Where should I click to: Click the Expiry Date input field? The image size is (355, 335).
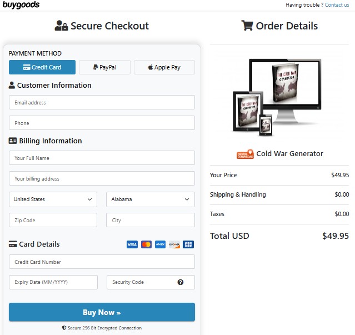pyautogui.click(x=53, y=282)
